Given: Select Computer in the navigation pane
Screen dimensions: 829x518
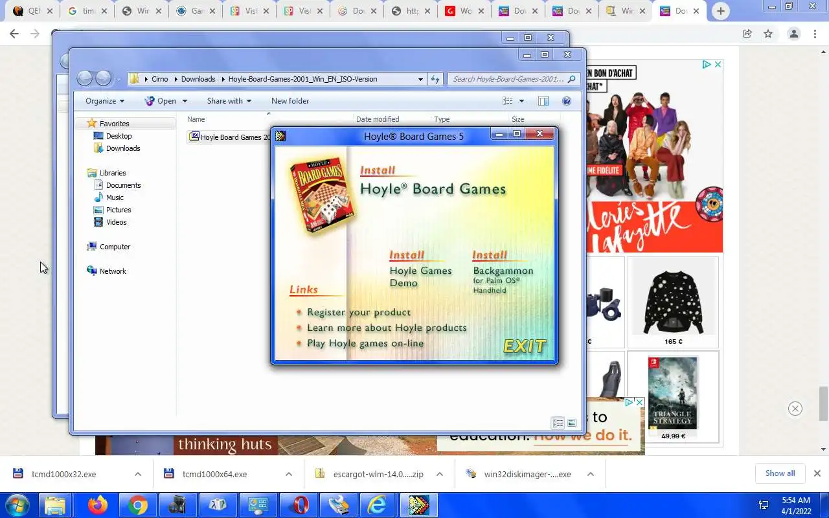Looking at the screenshot, I should click(115, 247).
